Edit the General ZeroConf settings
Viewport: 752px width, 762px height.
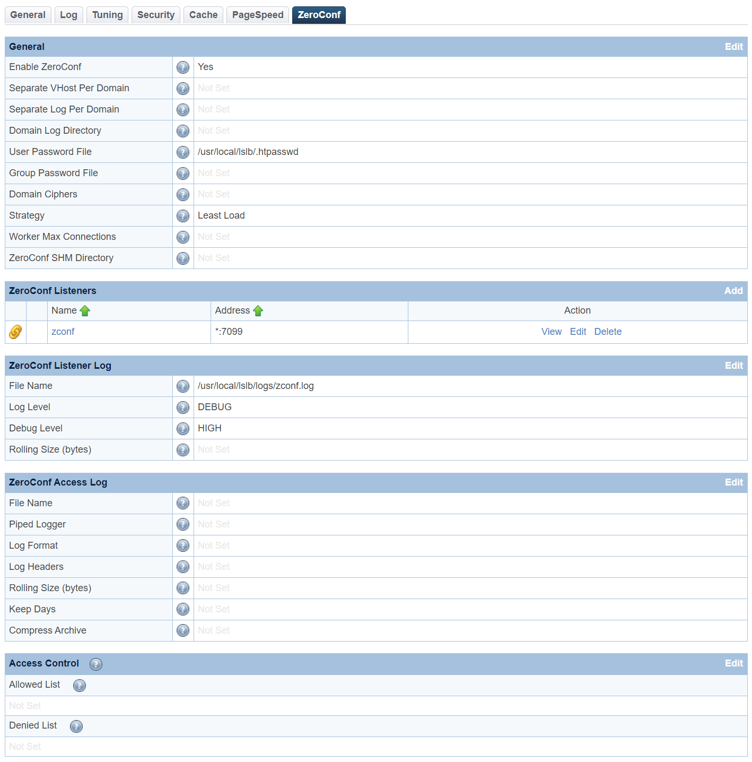[733, 47]
